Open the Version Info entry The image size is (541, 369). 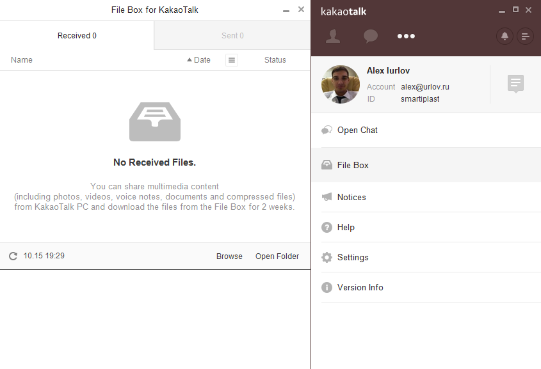[x=426, y=287]
